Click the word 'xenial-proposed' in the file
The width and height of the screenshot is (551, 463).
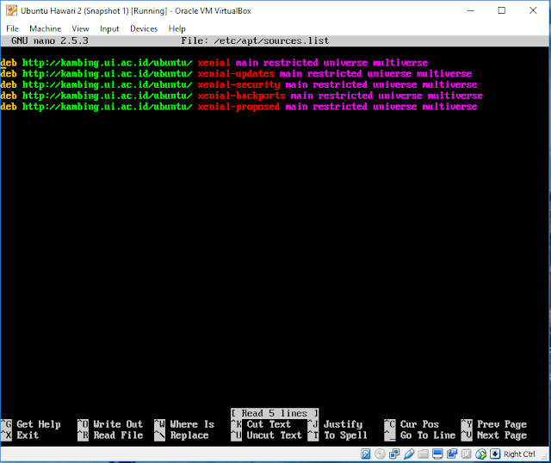tap(238, 107)
